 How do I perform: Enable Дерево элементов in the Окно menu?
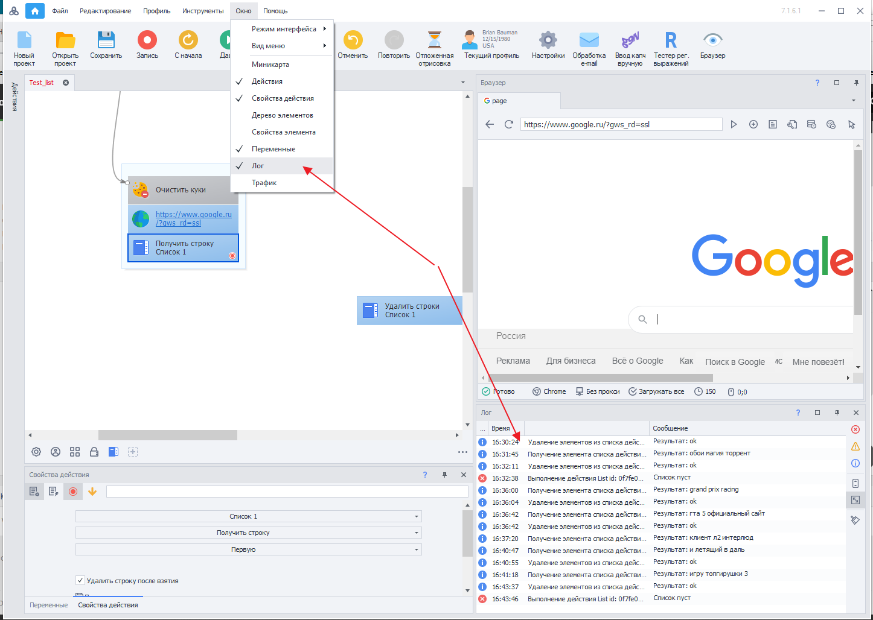point(282,115)
